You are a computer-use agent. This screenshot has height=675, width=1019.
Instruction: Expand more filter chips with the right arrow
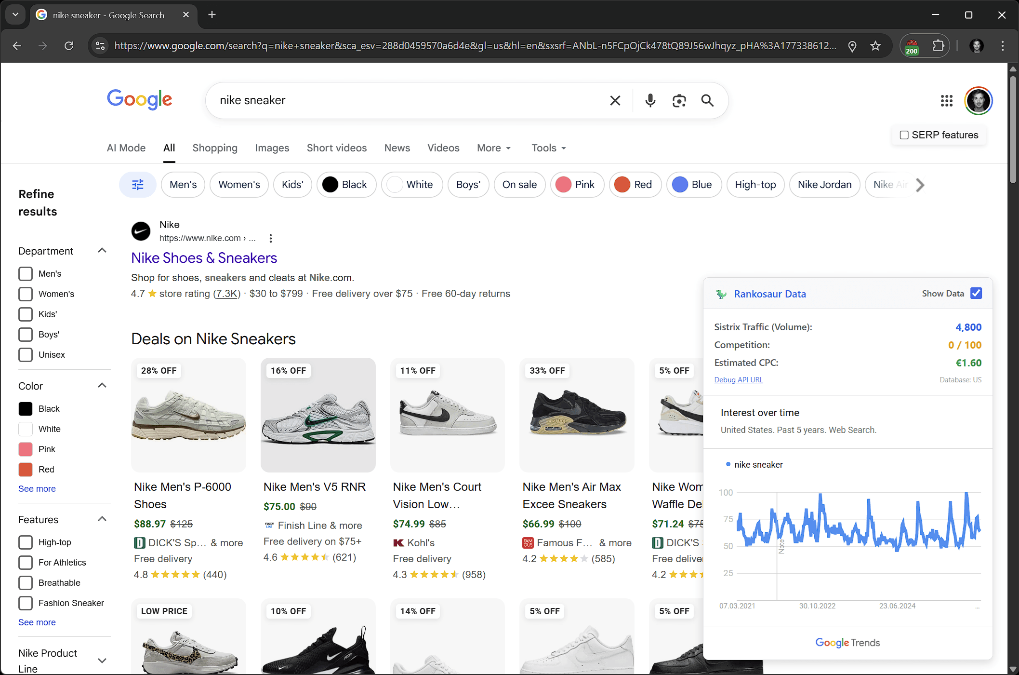tap(920, 185)
